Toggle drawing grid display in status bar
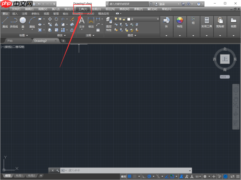The height and width of the screenshot is (180, 241). click(129, 176)
